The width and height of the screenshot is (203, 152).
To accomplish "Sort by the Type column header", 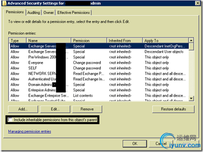I will 18,41.
